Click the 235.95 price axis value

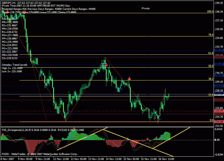(x=219, y=29)
